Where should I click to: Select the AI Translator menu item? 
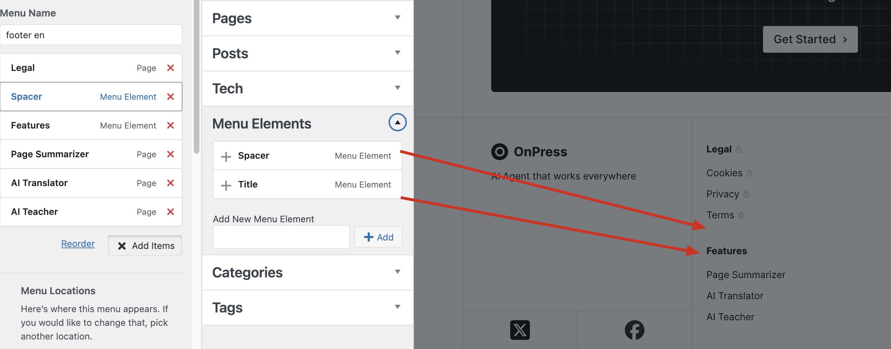(39, 183)
